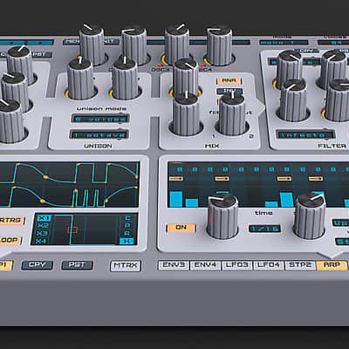
Task: Enable the ANA button in MIX
Action: click(229, 80)
